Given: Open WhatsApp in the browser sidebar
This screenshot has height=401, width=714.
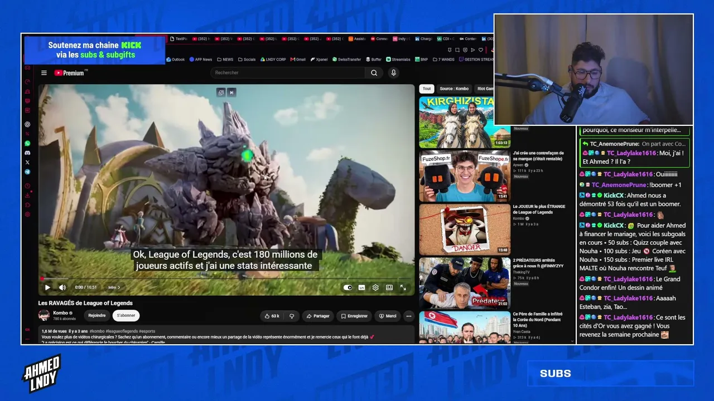Looking at the screenshot, I should pos(27,143).
